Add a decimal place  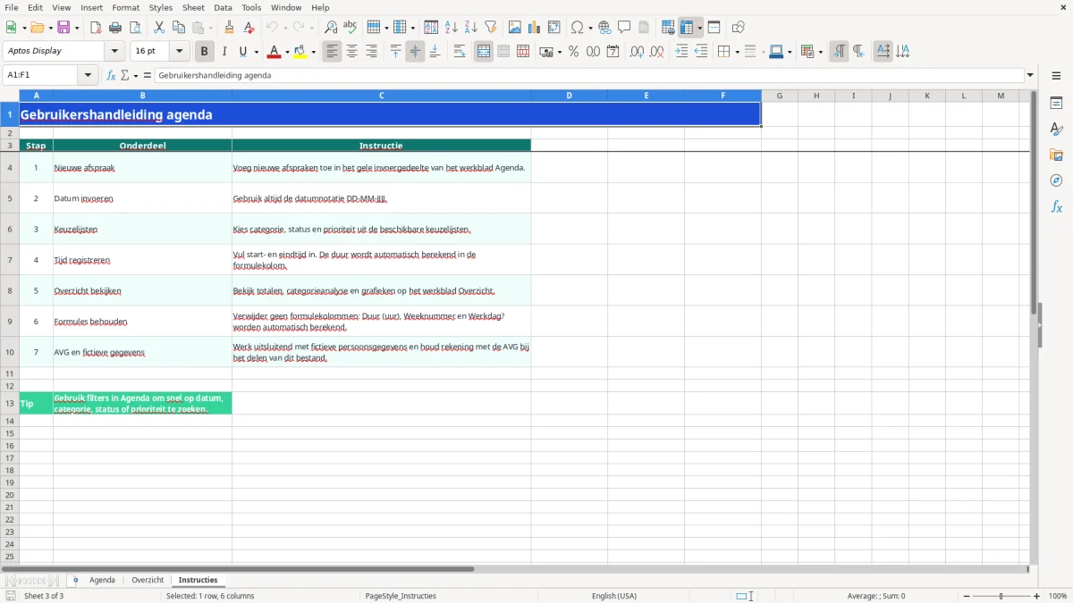pos(638,52)
